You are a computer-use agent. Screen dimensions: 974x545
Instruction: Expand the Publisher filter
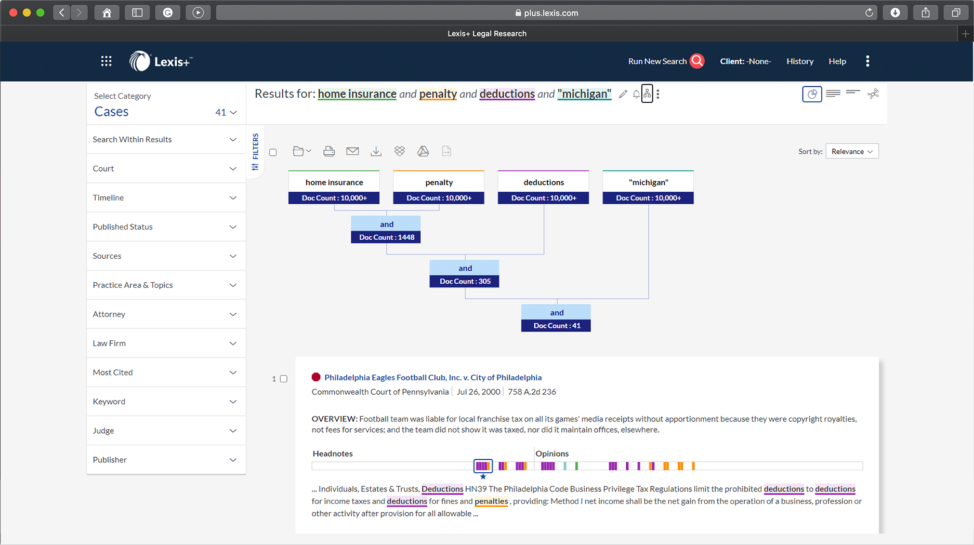point(166,459)
